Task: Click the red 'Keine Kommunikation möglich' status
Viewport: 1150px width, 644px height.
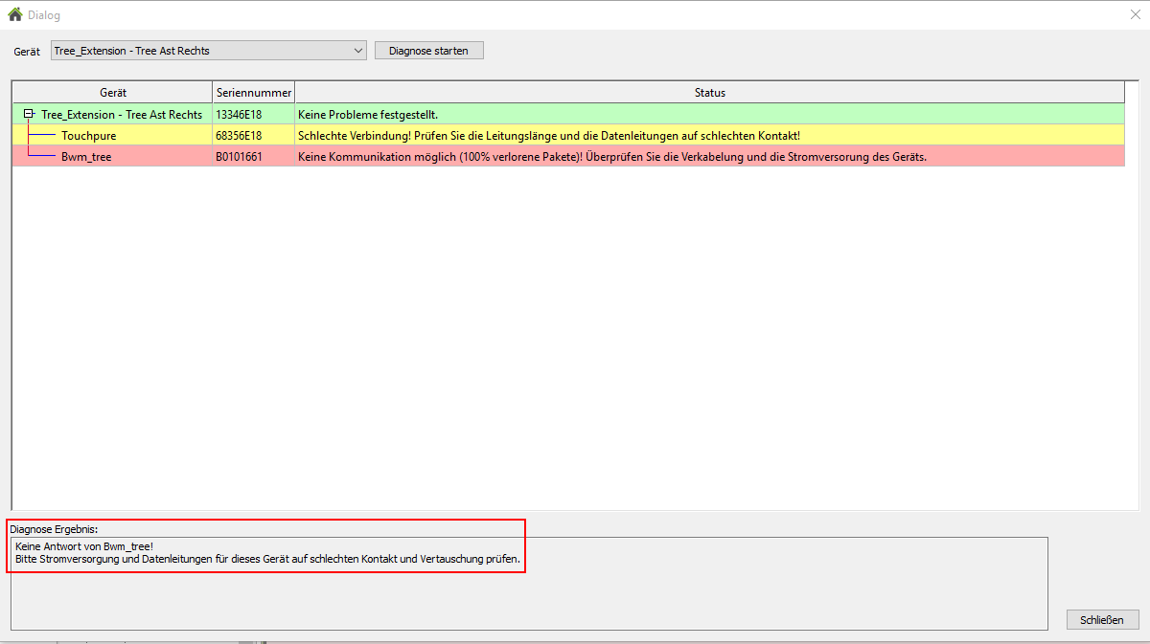Action: 611,157
